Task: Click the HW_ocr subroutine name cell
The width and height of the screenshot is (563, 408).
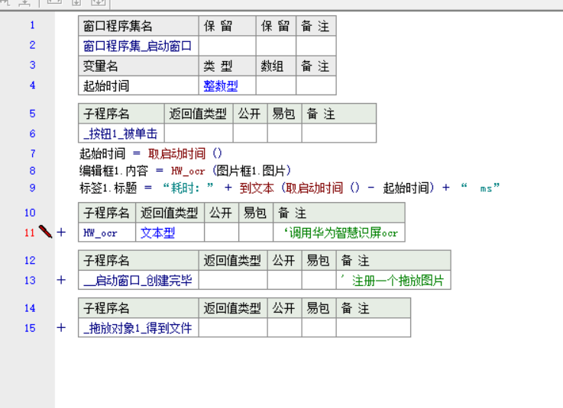Action: tap(107, 233)
